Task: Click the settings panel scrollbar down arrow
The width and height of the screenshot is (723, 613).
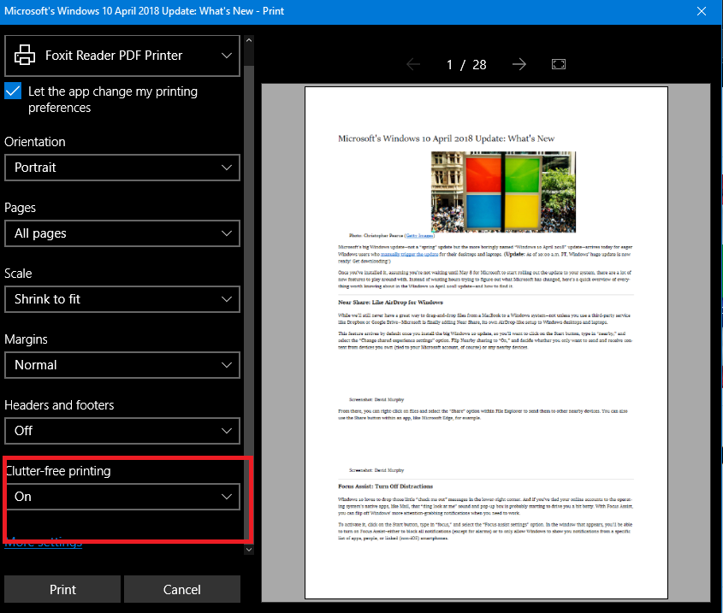Action: coord(248,549)
